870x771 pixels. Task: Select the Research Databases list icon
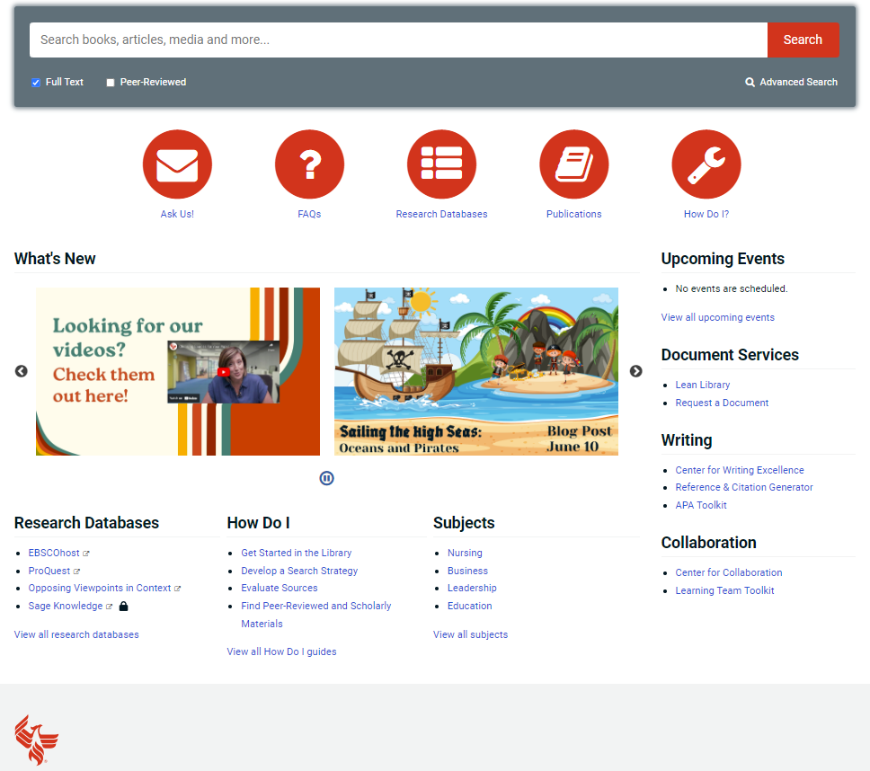441,164
